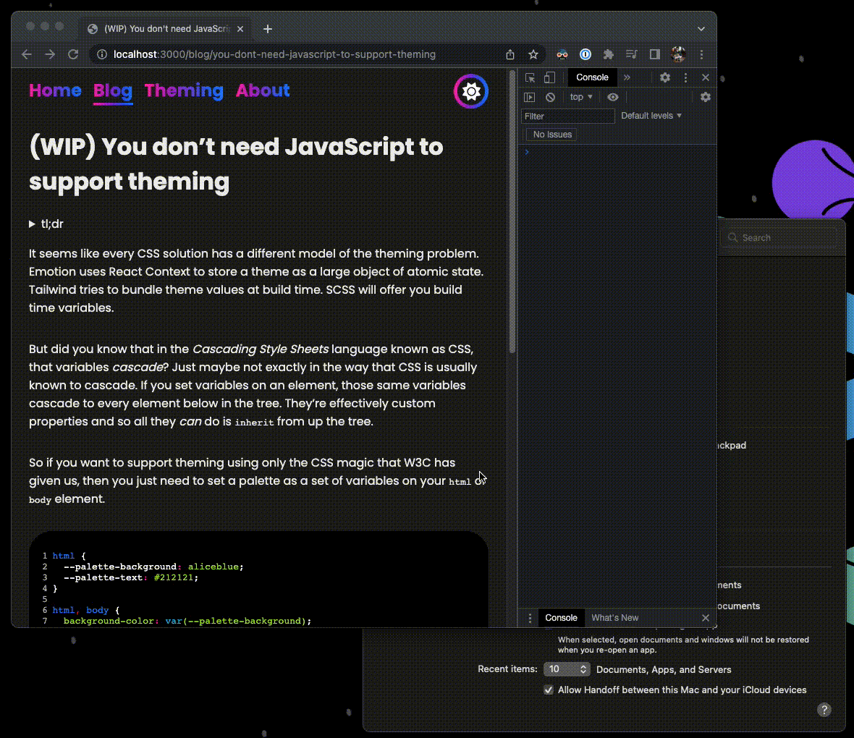Open the Chrome profile avatar
The image size is (854, 738).
[678, 54]
